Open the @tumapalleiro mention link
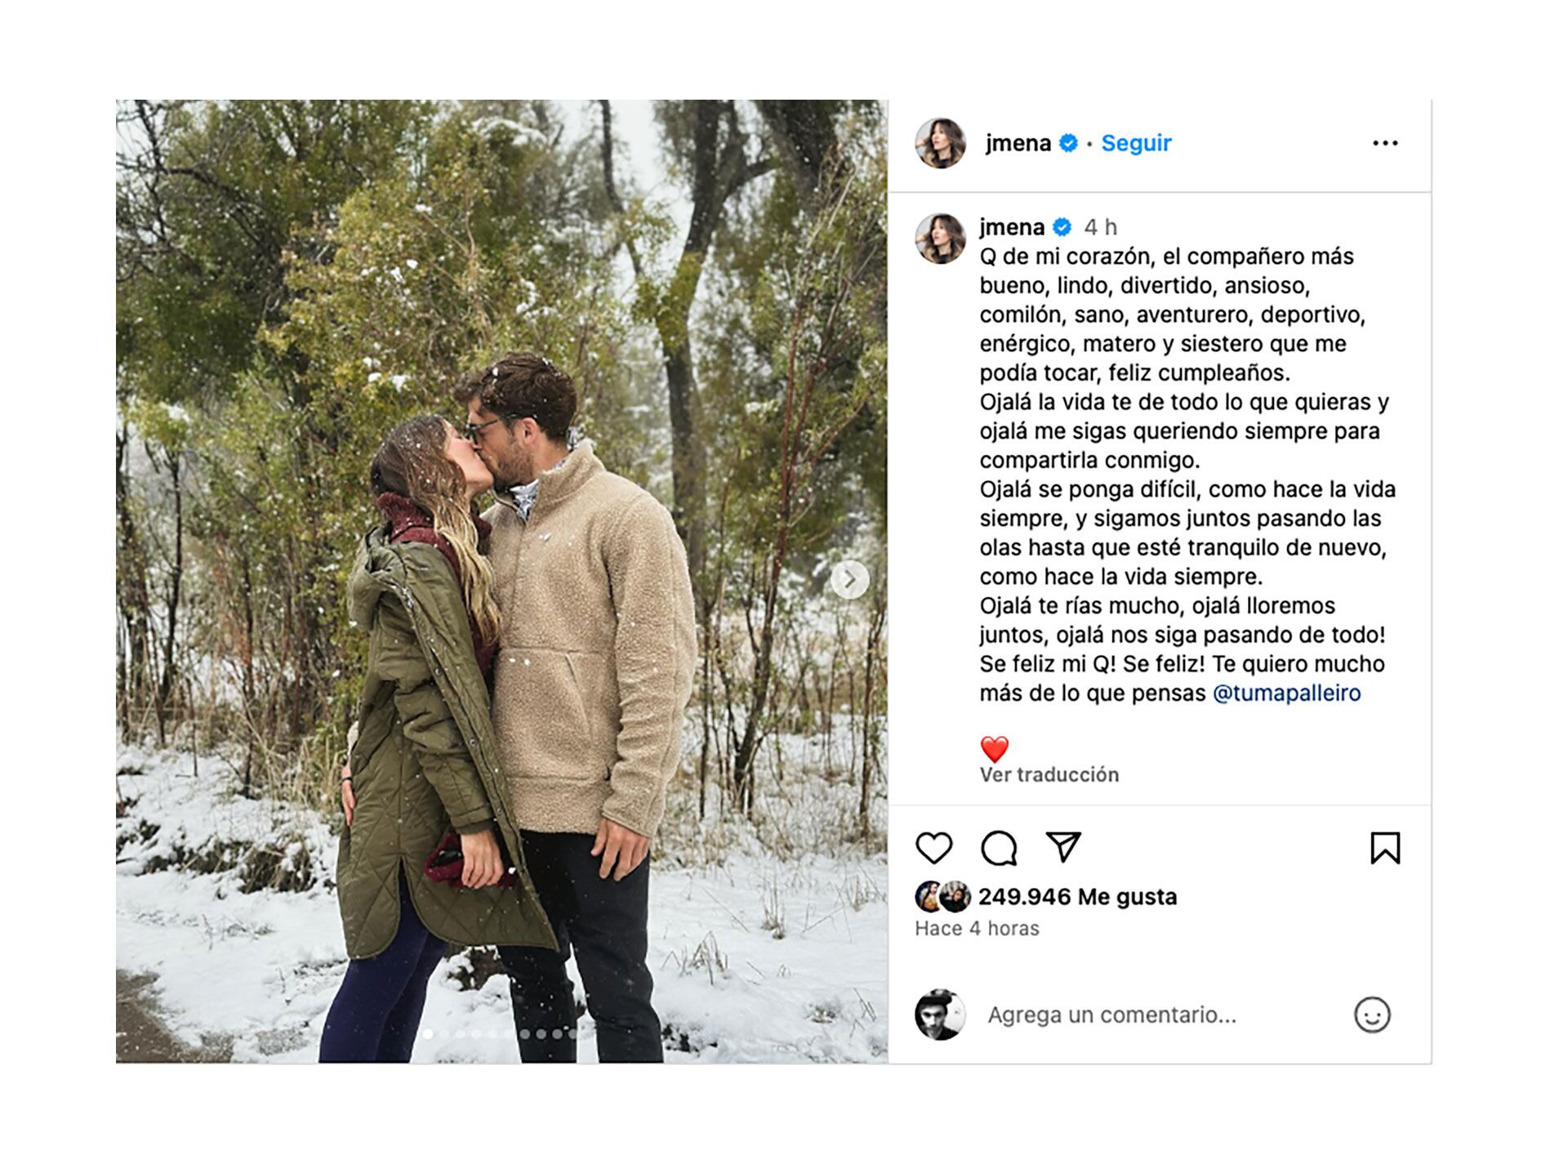The width and height of the screenshot is (1568, 1151). click(1287, 693)
